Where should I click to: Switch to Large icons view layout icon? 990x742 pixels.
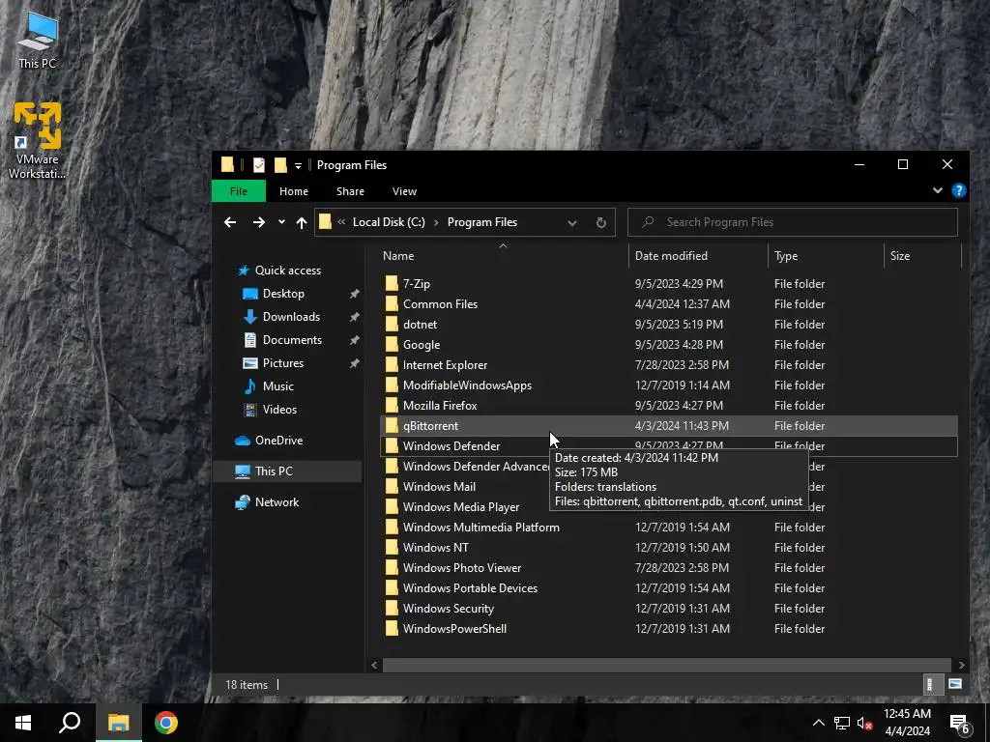(x=955, y=685)
